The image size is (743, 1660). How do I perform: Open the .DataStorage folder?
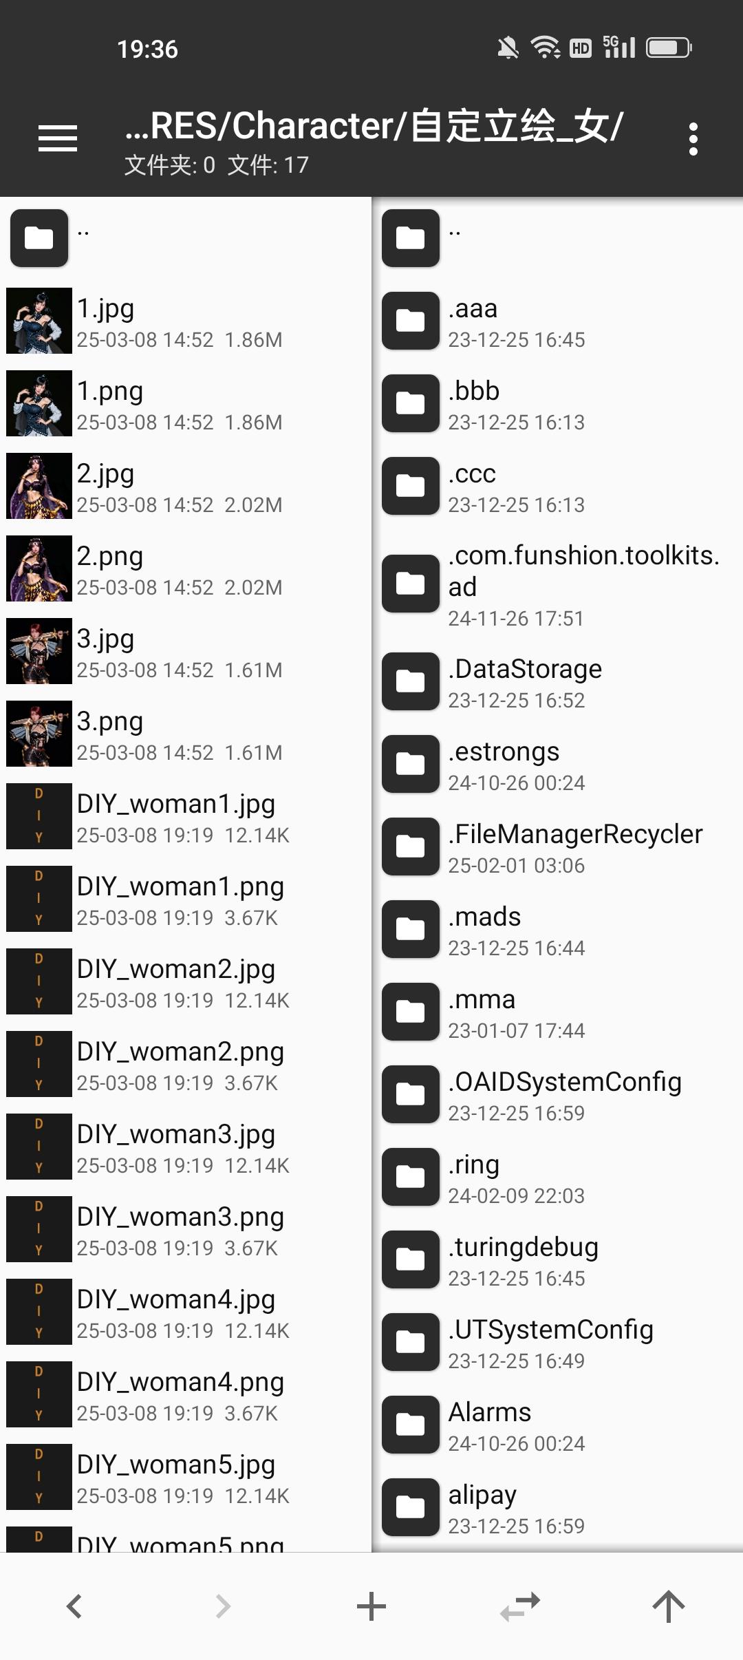tap(557, 681)
